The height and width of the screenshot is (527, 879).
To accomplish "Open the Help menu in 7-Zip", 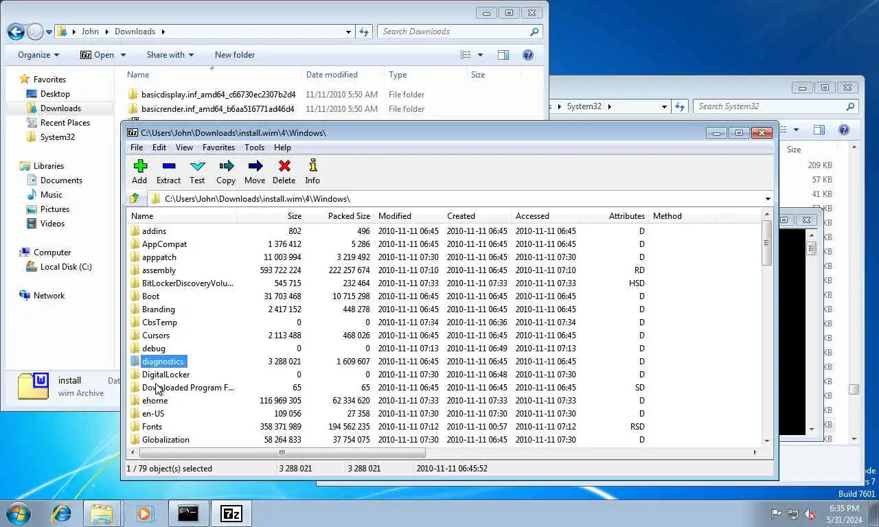I will [x=282, y=148].
